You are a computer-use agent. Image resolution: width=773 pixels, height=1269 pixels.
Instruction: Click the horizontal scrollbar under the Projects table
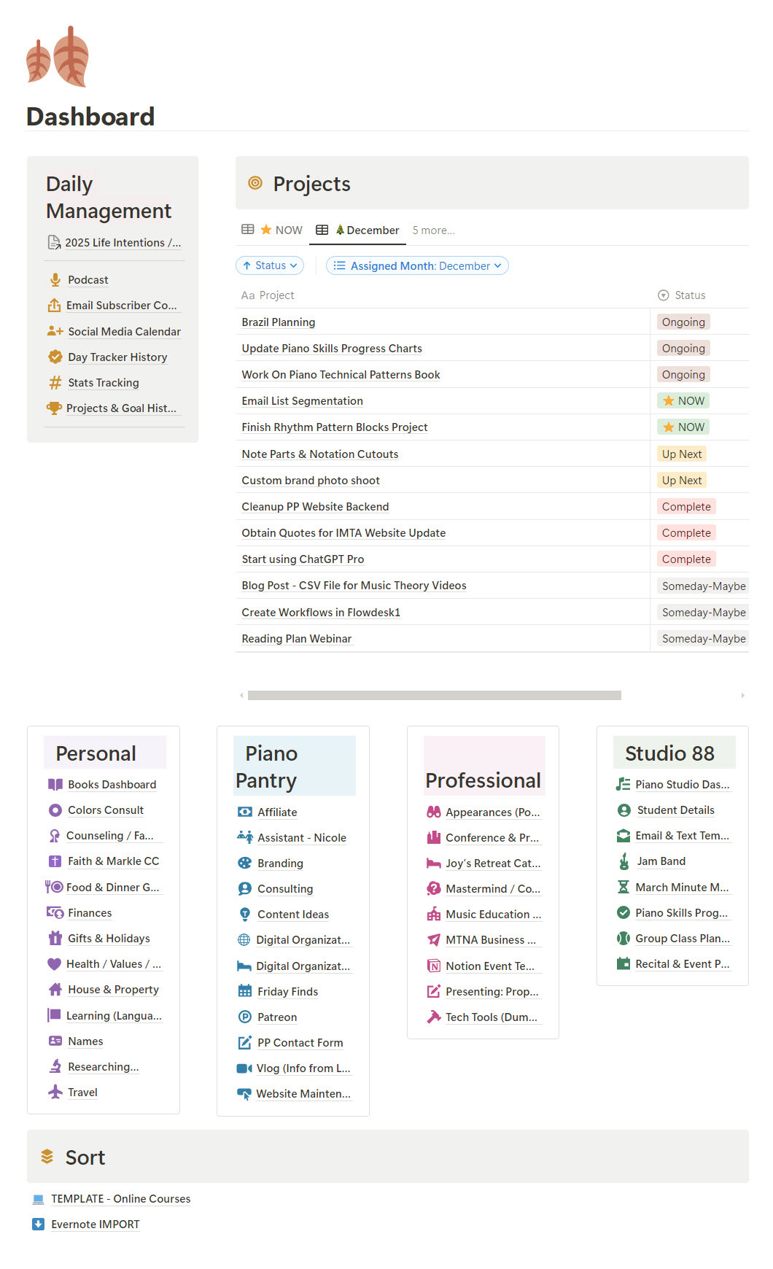435,696
